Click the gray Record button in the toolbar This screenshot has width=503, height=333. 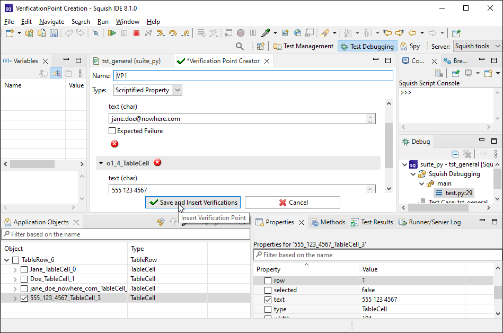pyautogui.click(x=240, y=32)
